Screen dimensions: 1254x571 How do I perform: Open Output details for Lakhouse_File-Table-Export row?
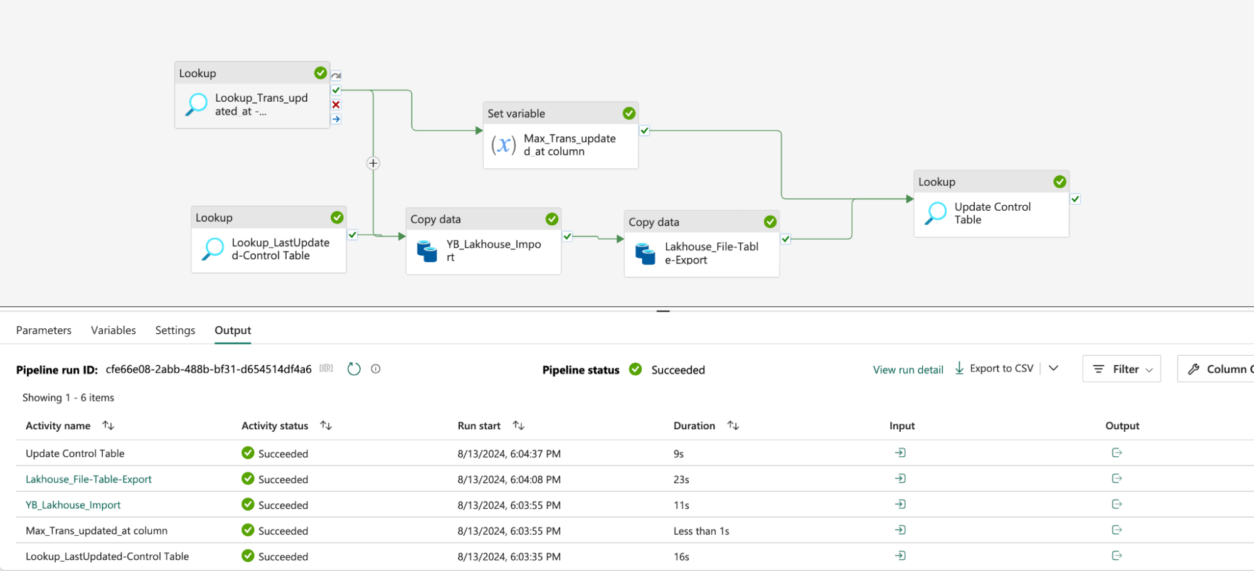click(1117, 479)
